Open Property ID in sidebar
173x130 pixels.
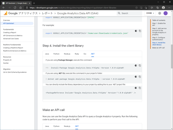coord(7,60)
